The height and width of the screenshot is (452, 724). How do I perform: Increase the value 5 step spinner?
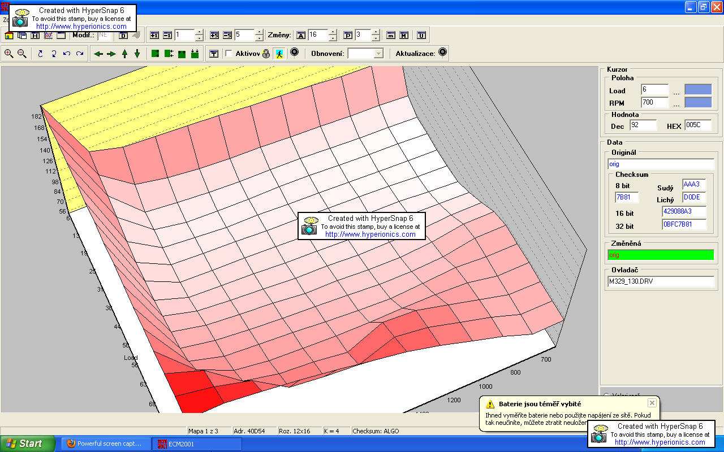(259, 32)
